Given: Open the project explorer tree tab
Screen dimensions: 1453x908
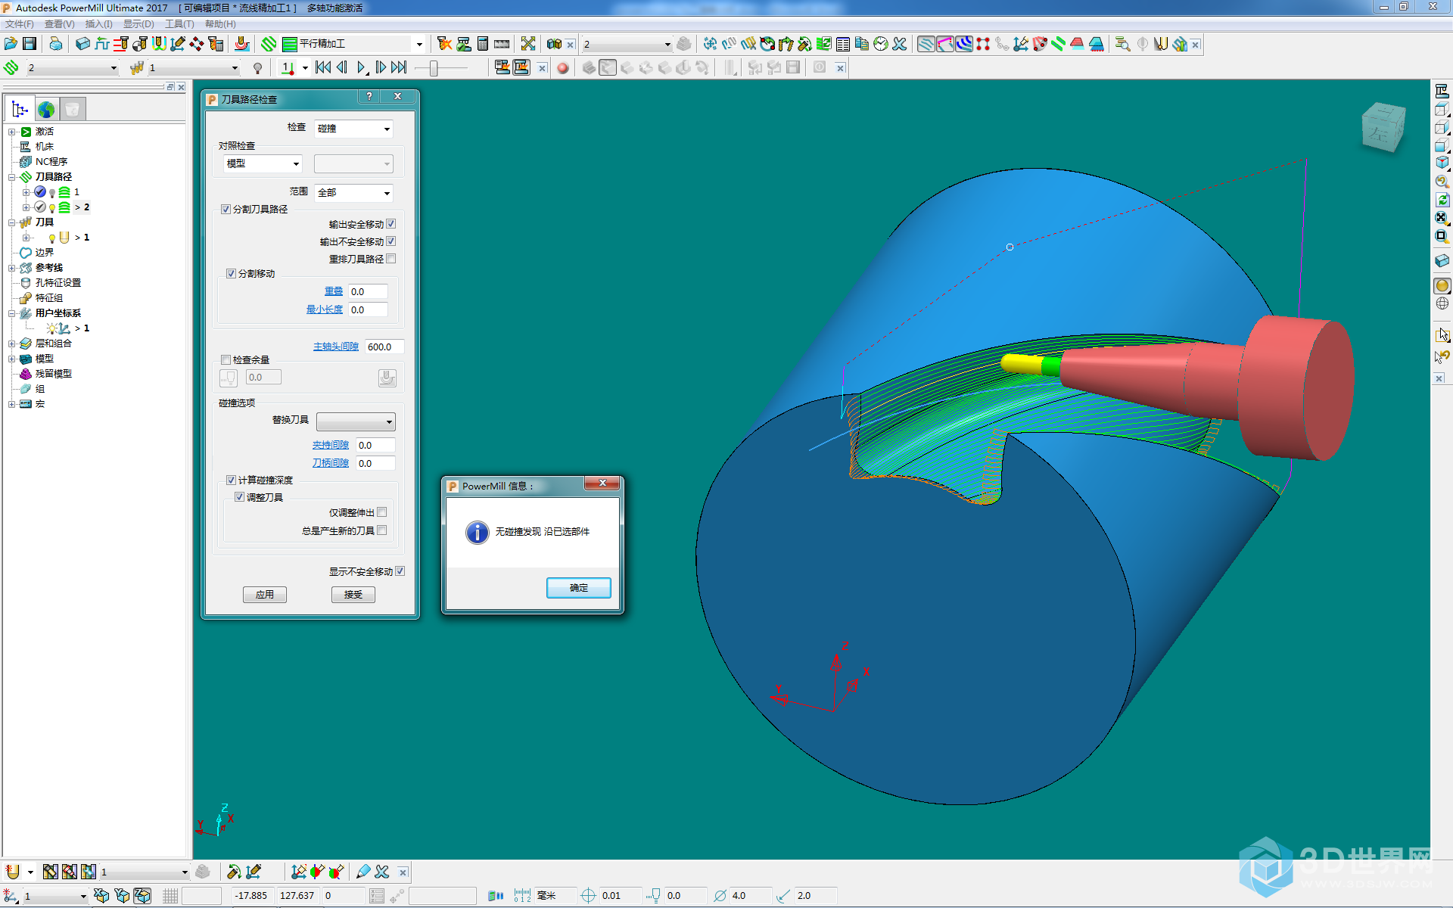Looking at the screenshot, I should tap(19, 109).
